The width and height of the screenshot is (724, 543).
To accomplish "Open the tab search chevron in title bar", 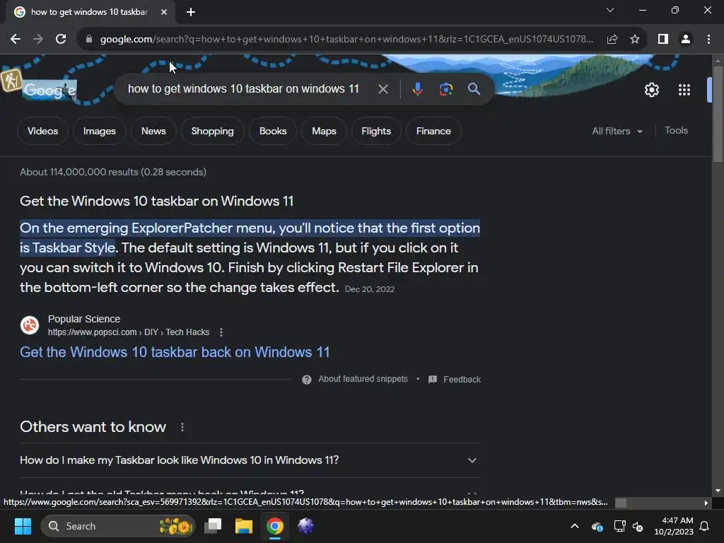I will pyautogui.click(x=610, y=10).
